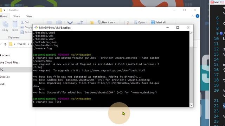Open the New item dropdown arrow
The width and height of the screenshot is (225, 126).
click(x=114, y=22)
